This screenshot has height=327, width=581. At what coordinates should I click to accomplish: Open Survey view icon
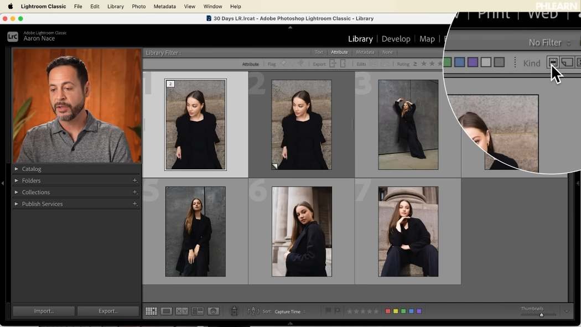[198, 311]
